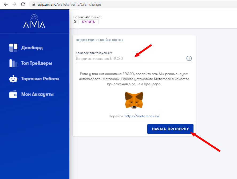
Task: Click the browser address bar URL
Action: [69, 4]
